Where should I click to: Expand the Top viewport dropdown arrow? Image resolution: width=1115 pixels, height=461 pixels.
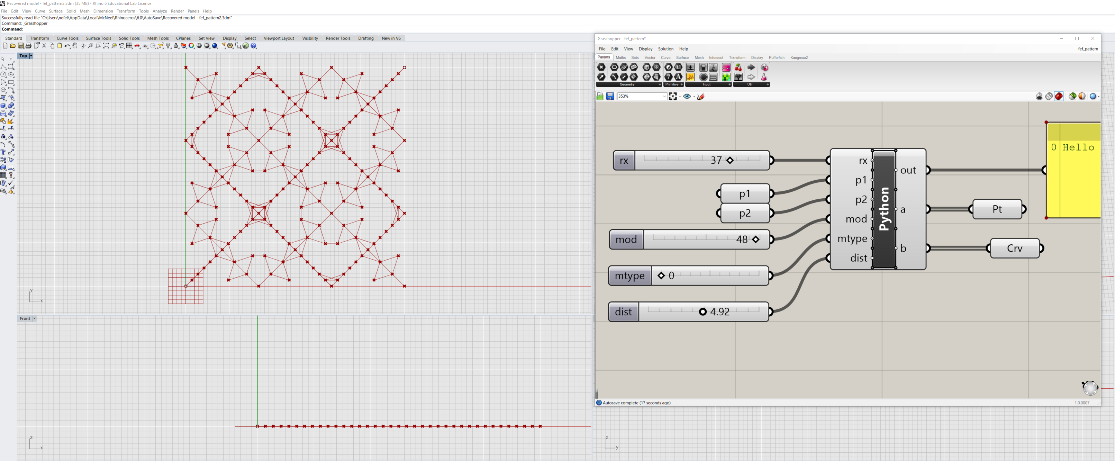pos(31,56)
